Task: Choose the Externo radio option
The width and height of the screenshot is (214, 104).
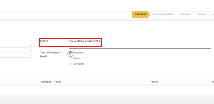Action: point(70,58)
